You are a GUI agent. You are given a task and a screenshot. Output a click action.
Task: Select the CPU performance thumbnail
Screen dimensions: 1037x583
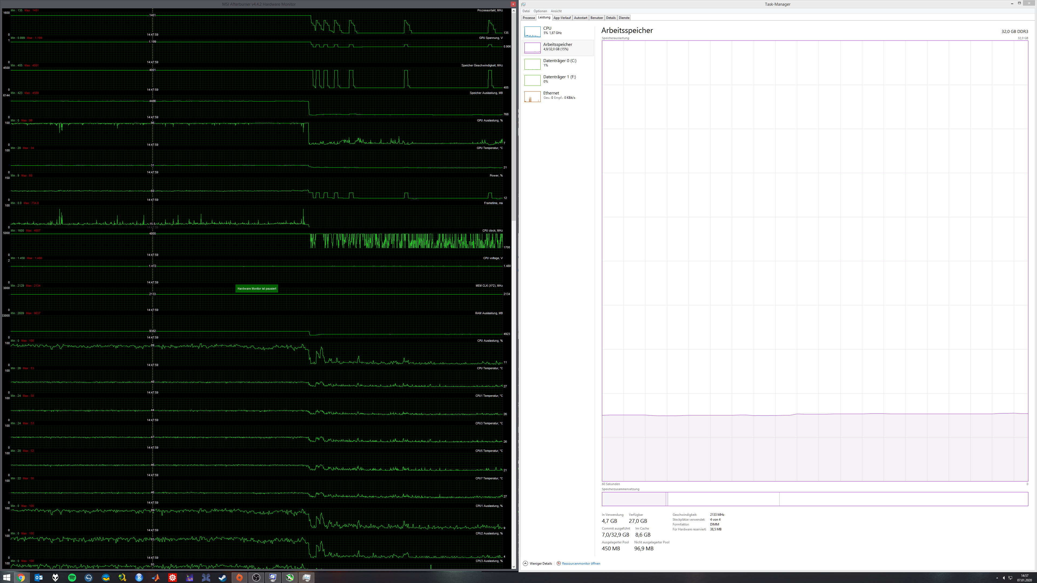(532, 31)
